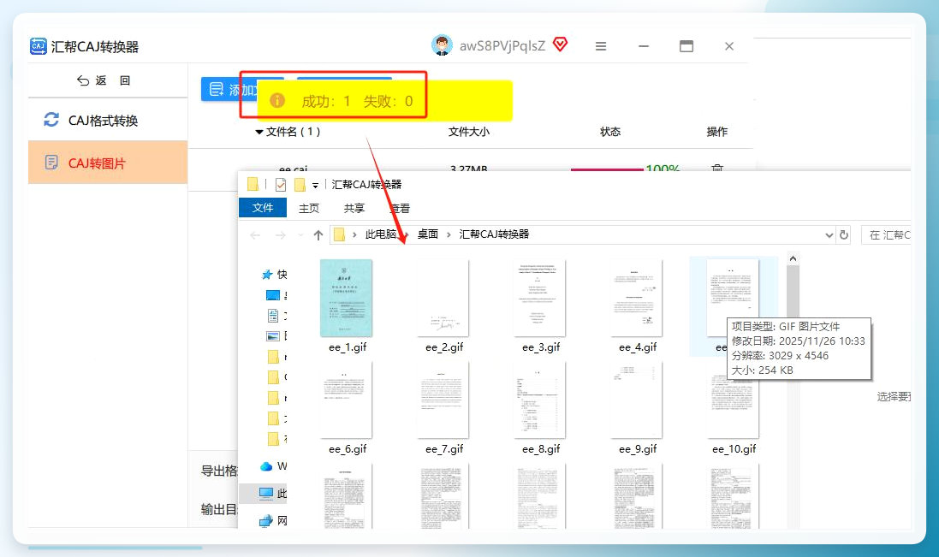Click the Explorer back navigation arrow
The image size is (939, 557).
click(x=255, y=235)
